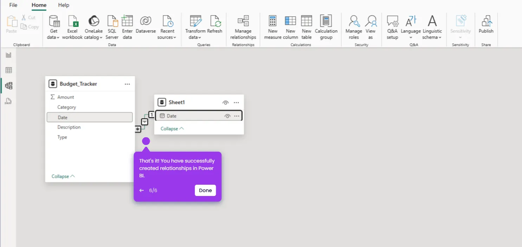Select the Home ribbon tab
This screenshot has width=522, height=247.
point(39,5)
